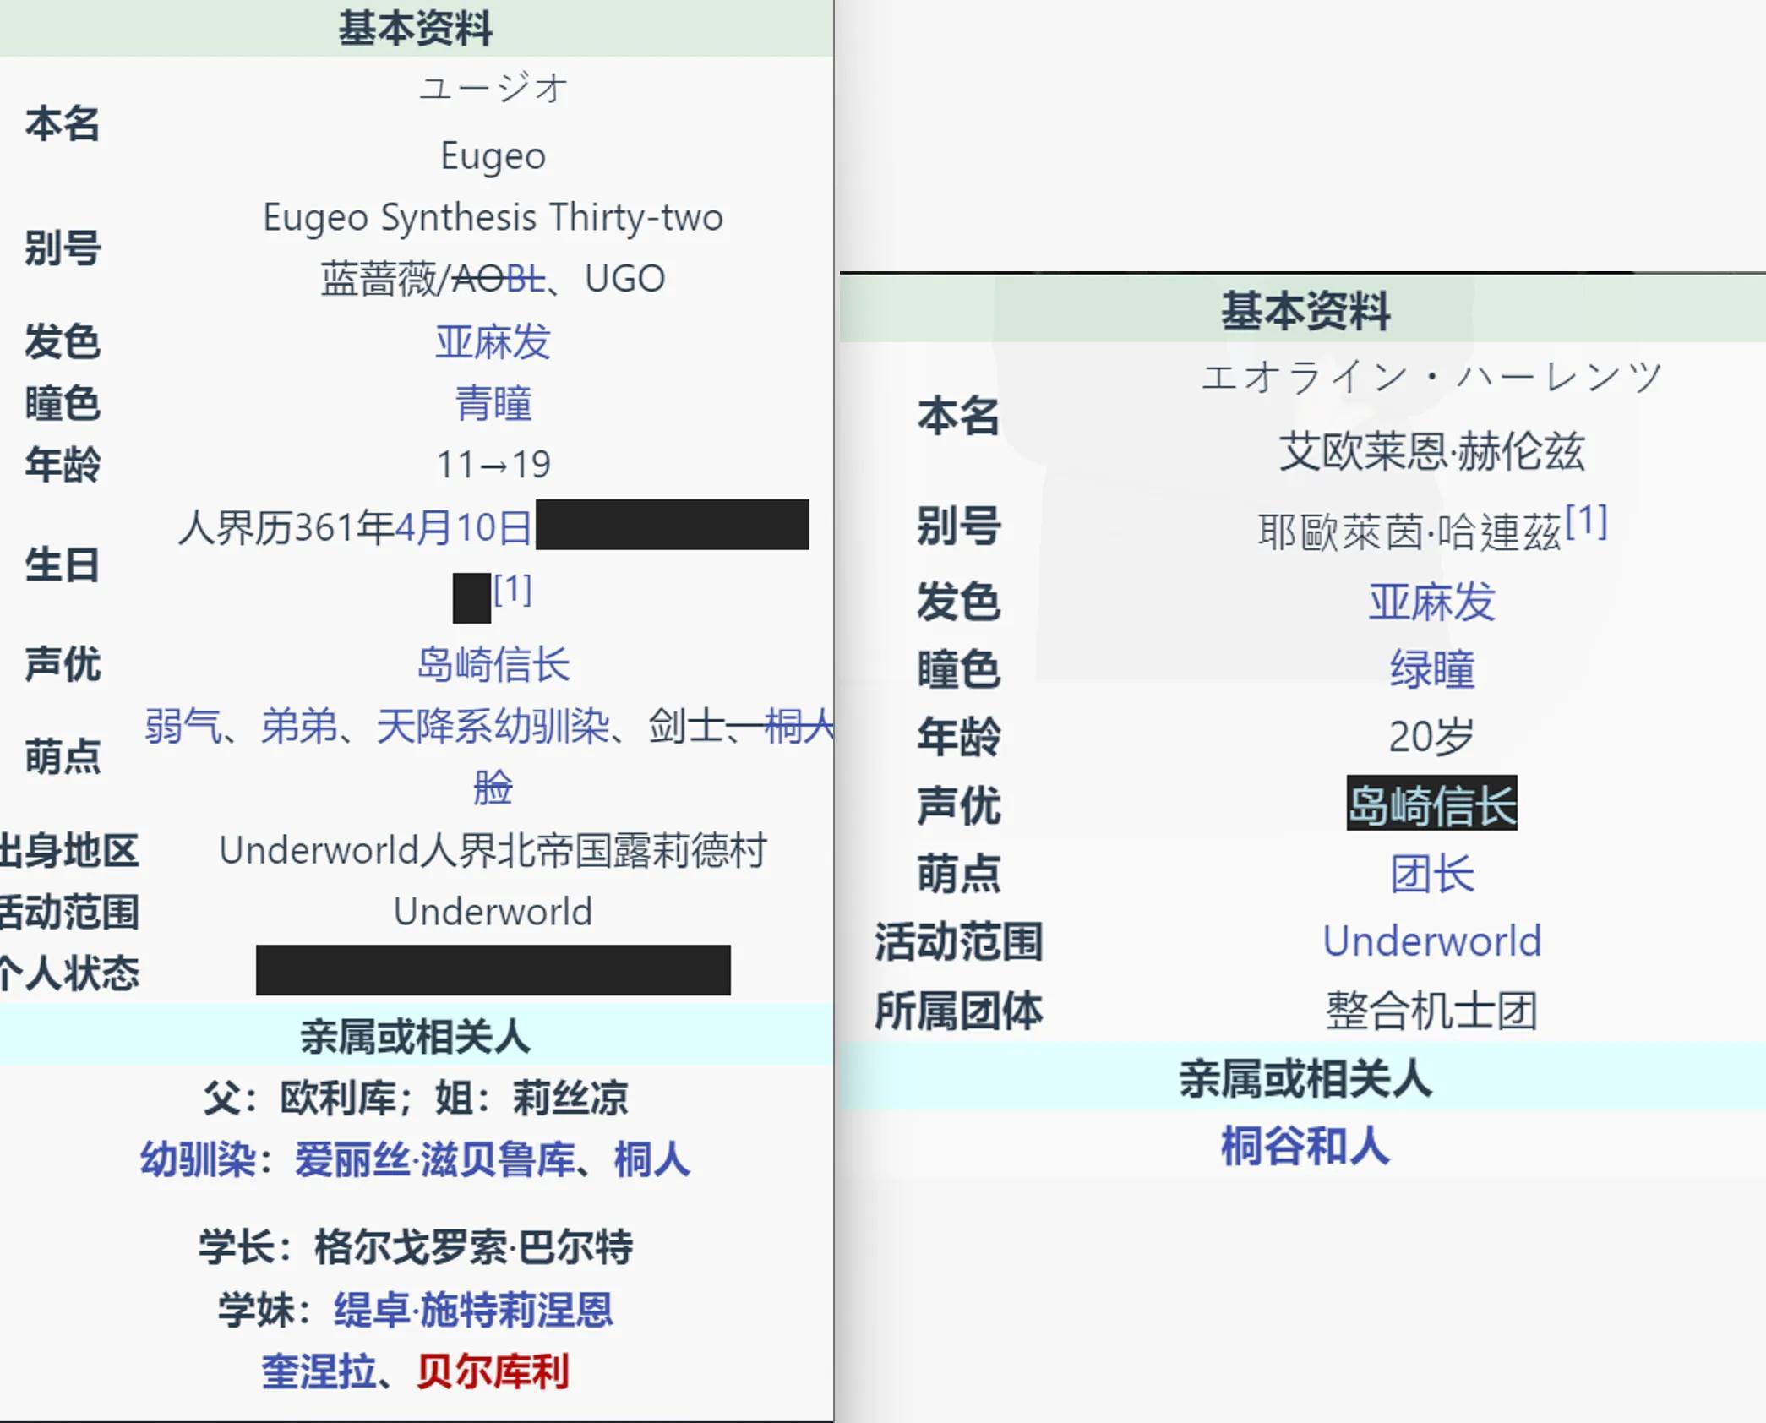Click the 4月10日 birthday link
The width and height of the screenshot is (1766, 1423).
coord(462,528)
